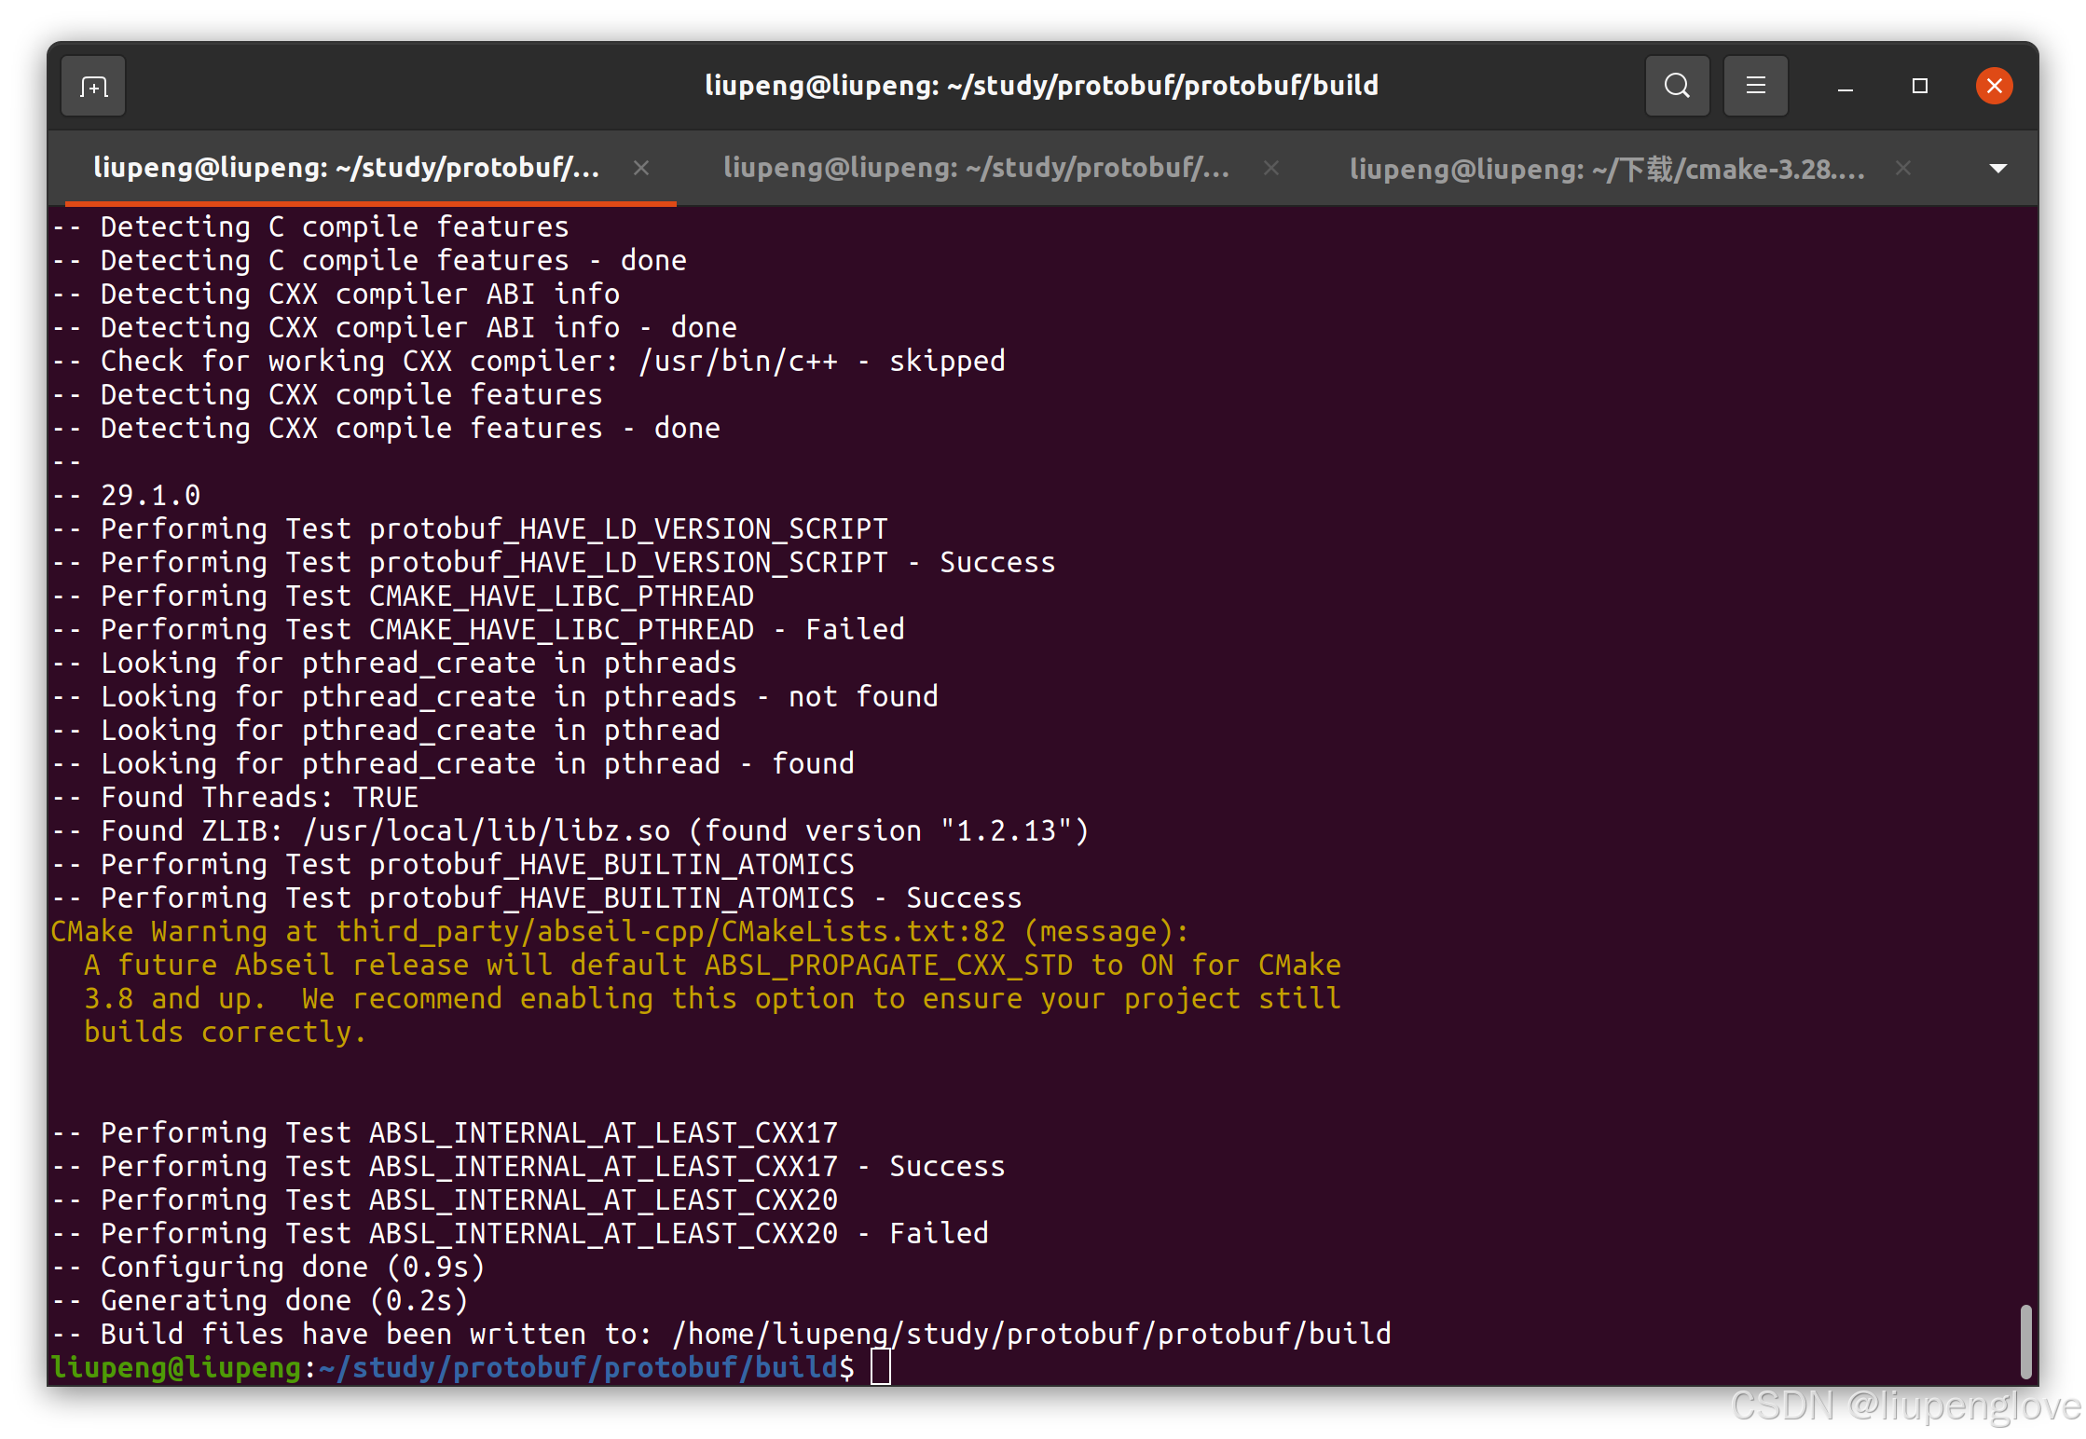Click the 'Generating done (0.2s)' line
Viewport: 2086px width, 1439px height.
point(260,1300)
